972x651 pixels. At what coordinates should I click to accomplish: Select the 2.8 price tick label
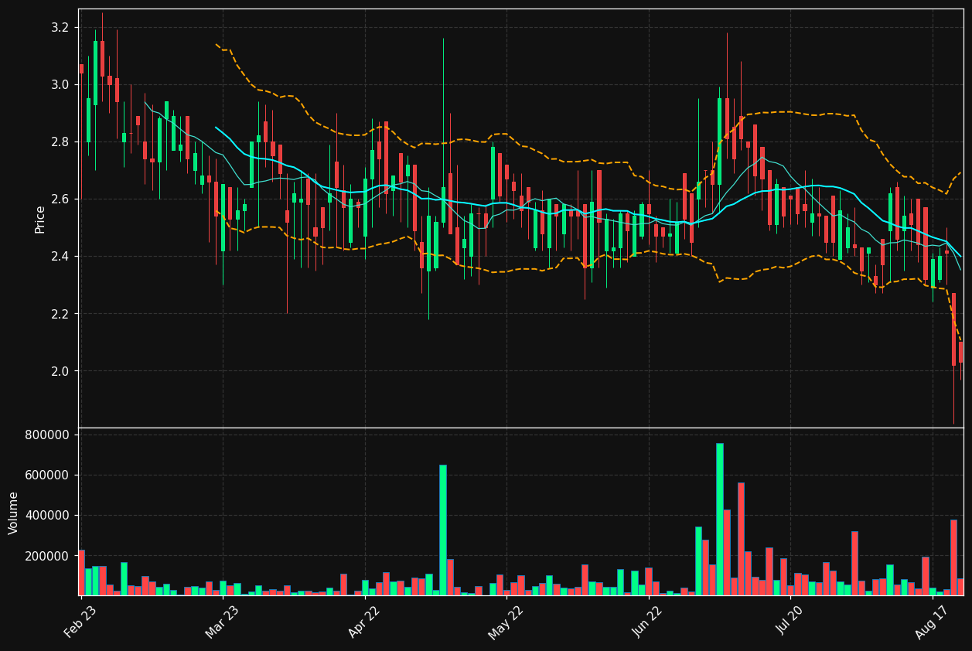tap(60, 142)
